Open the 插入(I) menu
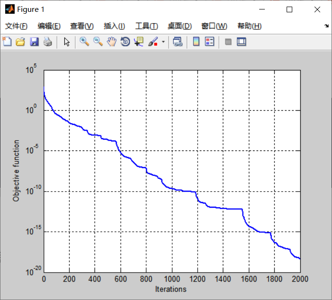332x300 pixels. tap(114, 26)
